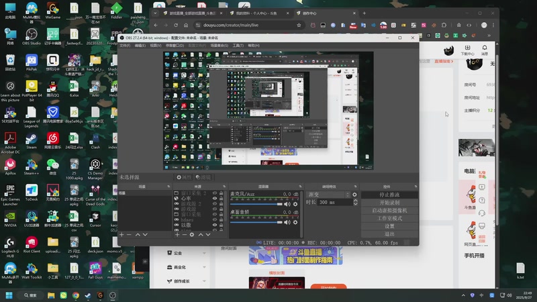Click the transition settings gear next to 渐变

[354, 195]
